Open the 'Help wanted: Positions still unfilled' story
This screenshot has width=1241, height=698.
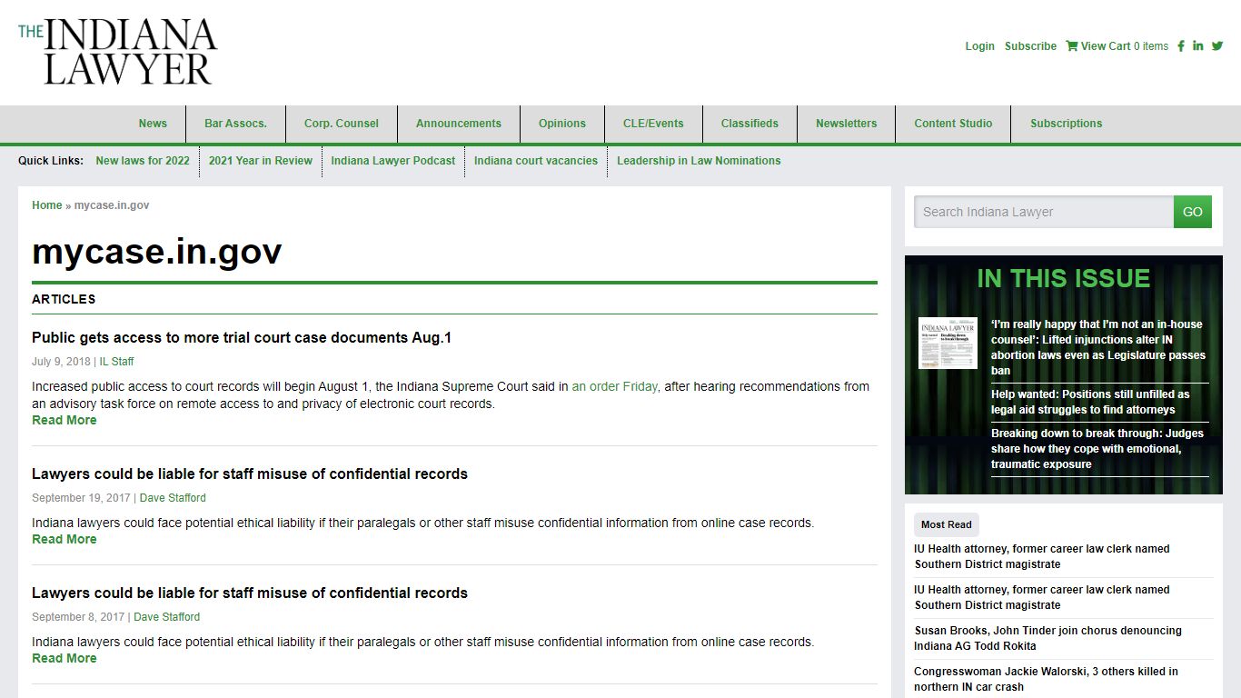click(x=1090, y=402)
